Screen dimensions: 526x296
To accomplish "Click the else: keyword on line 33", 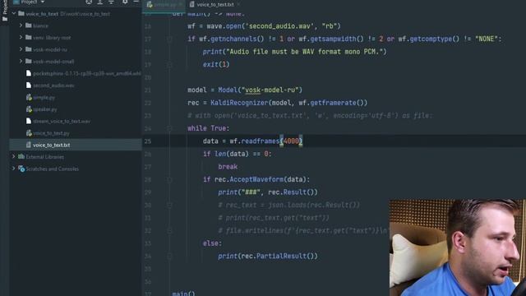I will coord(212,243).
